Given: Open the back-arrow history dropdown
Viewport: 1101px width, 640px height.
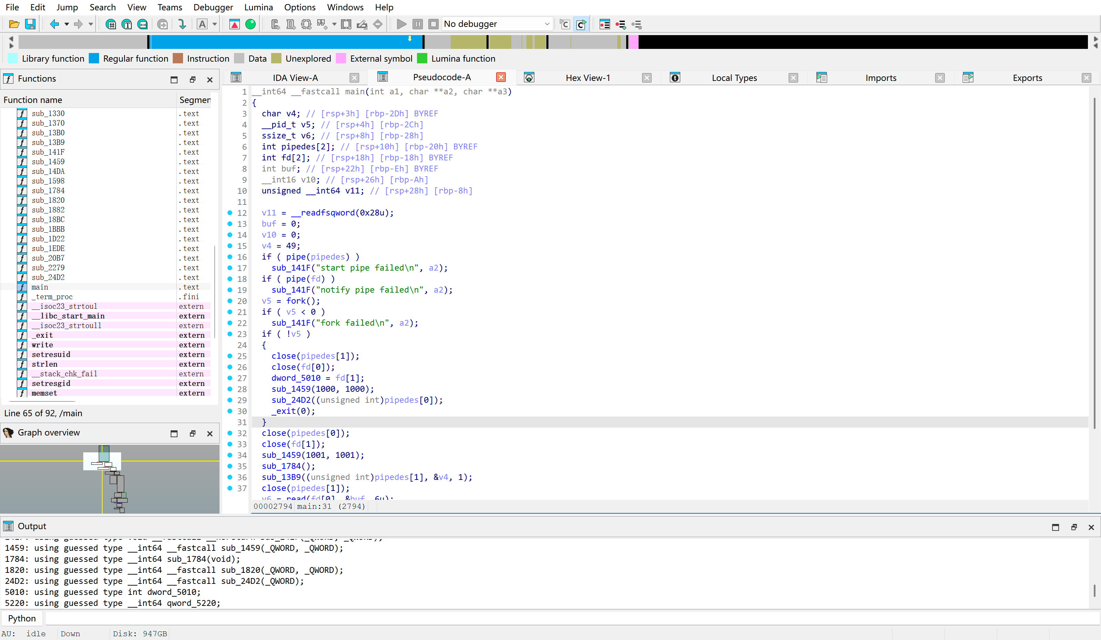Looking at the screenshot, I should [x=67, y=24].
